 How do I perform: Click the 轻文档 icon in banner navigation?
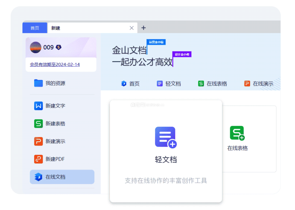(160, 83)
